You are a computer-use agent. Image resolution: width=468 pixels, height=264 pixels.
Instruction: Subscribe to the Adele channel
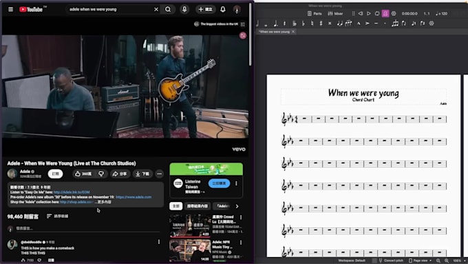click(56, 174)
